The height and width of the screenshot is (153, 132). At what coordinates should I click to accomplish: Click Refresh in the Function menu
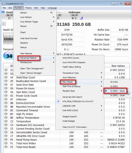point(35,13)
